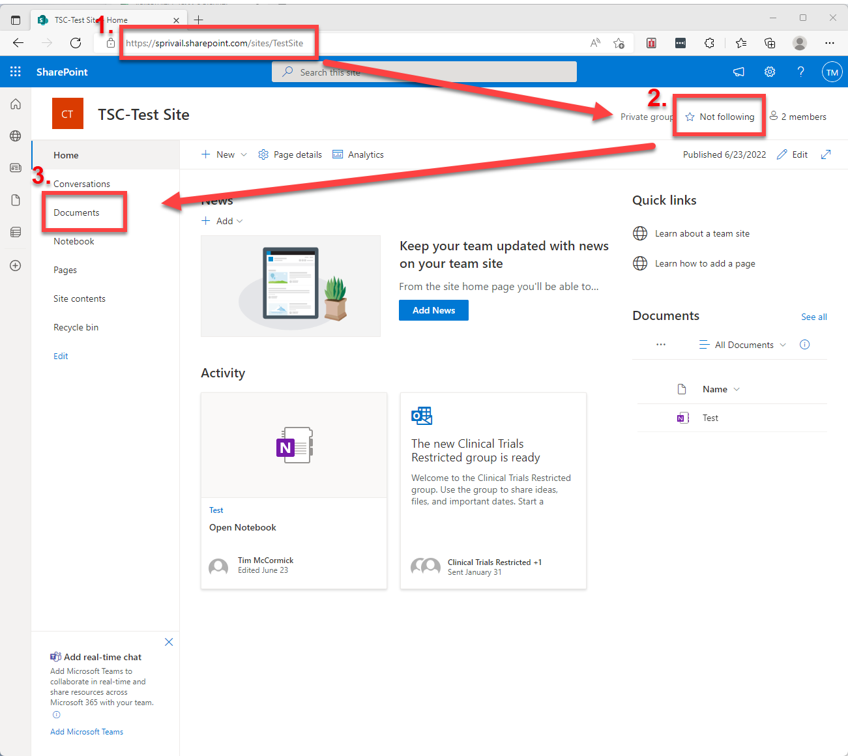
Task: Open Learn about a team site link
Action: pos(702,233)
